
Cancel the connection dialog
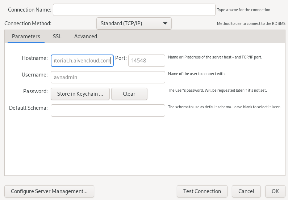(x=246, y=191)
